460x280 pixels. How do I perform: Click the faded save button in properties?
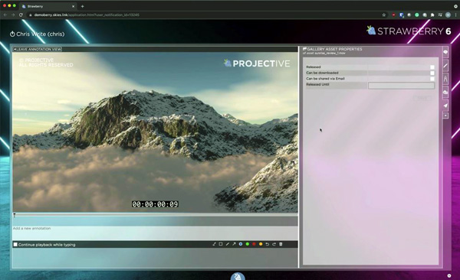[x=422, y=98]
